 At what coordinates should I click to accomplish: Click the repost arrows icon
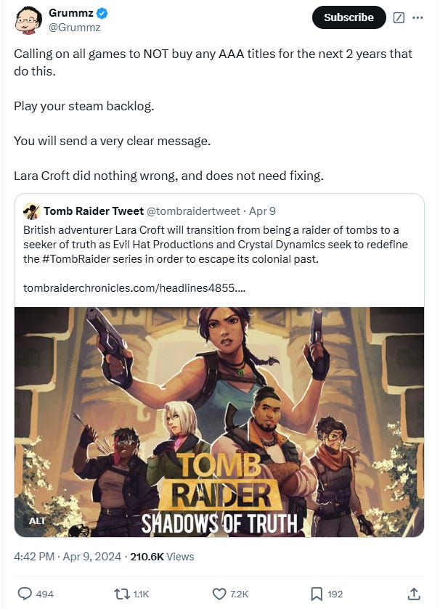(121, 594)
